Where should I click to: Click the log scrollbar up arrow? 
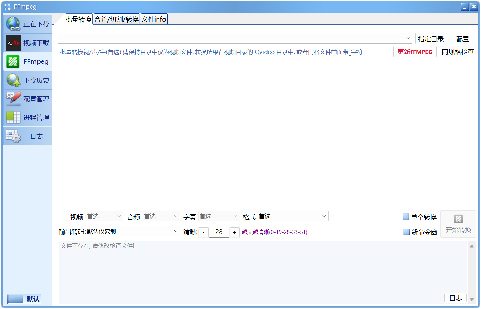[472, 246]
